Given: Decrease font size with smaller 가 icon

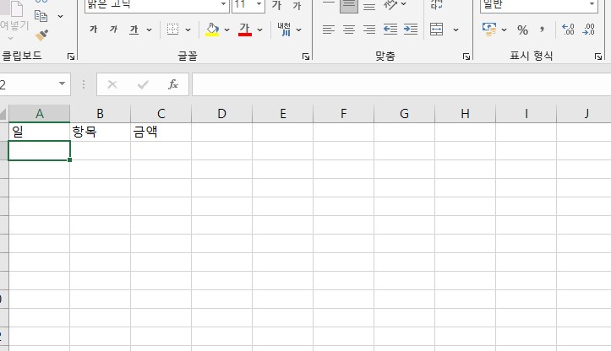Looking at the screenshot, I should click(x=297, y=6).
